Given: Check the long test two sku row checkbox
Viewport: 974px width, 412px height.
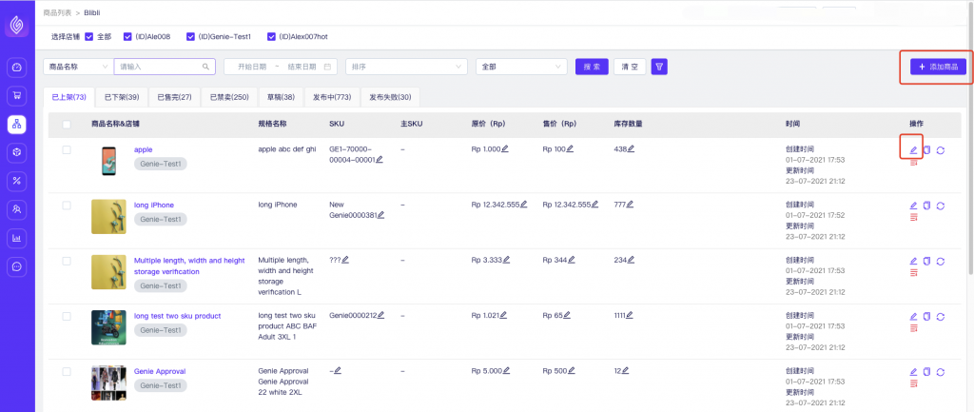Looking at the screenshot, I should click(x=67, y=316).
